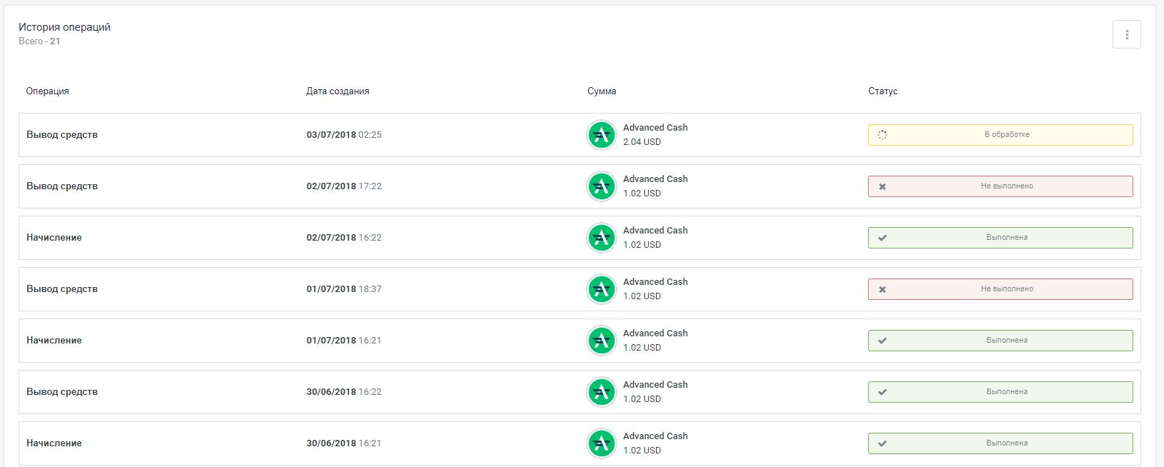Screen dimensions: 1164x467
Task: Select Вывод средств in the 01/07/2018 18:37 row
Action: coord(62,289)
